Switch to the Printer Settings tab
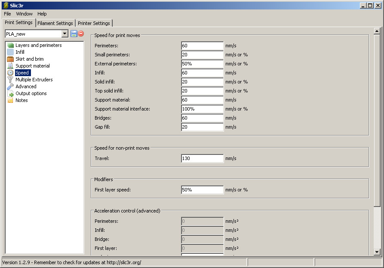 94,23
